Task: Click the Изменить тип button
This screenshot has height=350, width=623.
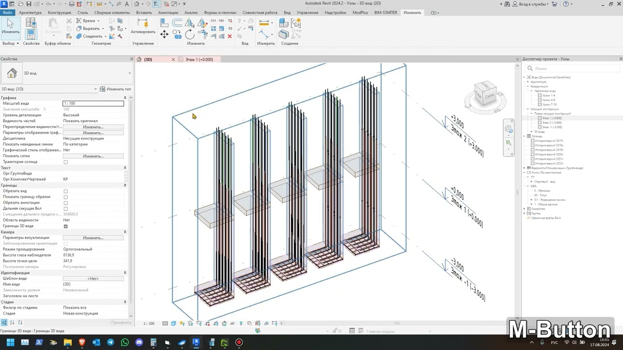Action: click(x=116, y=89)
